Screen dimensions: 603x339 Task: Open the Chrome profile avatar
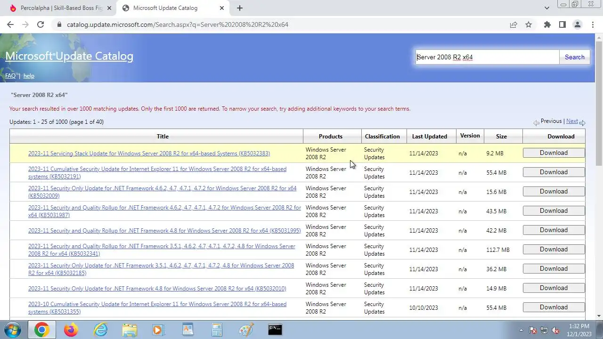pos(577,24)
